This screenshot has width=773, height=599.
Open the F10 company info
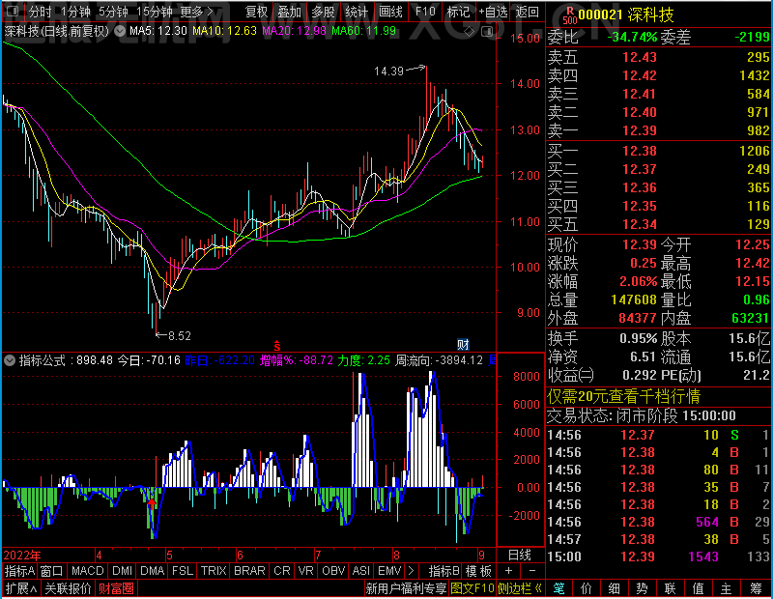pyautogui.click(x=425, y=12)
